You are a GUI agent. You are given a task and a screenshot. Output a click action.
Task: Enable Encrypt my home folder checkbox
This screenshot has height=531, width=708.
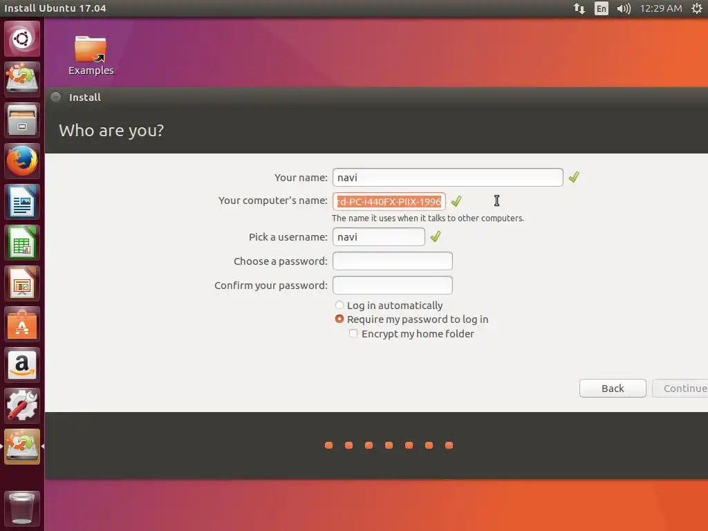[353, 333]
